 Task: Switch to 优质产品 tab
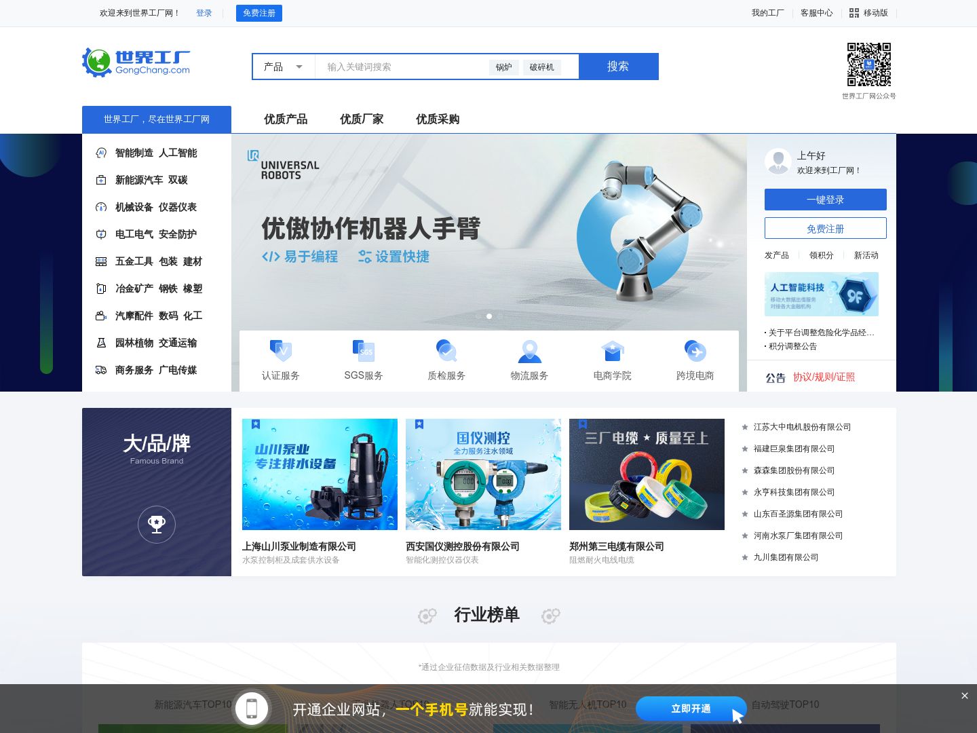pos(286,119)
